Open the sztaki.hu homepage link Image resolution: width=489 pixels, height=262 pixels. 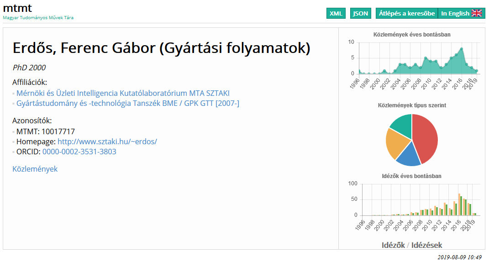pos(107,141)
